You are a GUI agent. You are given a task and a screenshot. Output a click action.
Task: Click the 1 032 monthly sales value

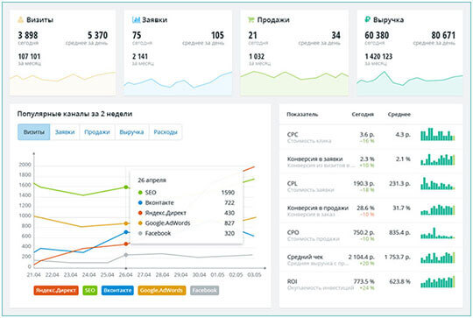[x=257, y=56]
